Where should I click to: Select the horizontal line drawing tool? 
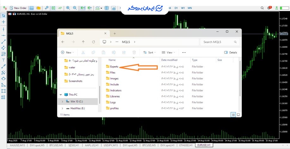(3, 35)
